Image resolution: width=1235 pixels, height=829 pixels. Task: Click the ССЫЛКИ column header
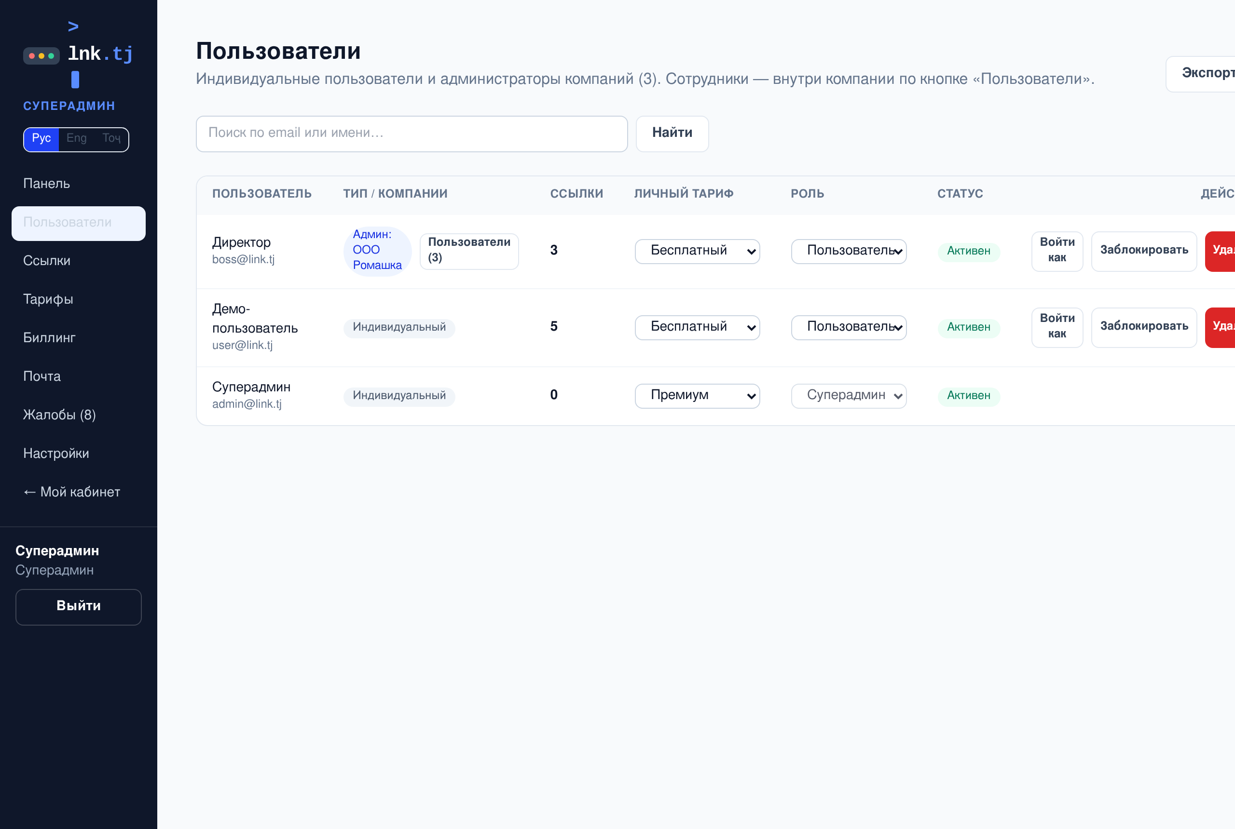576,193
